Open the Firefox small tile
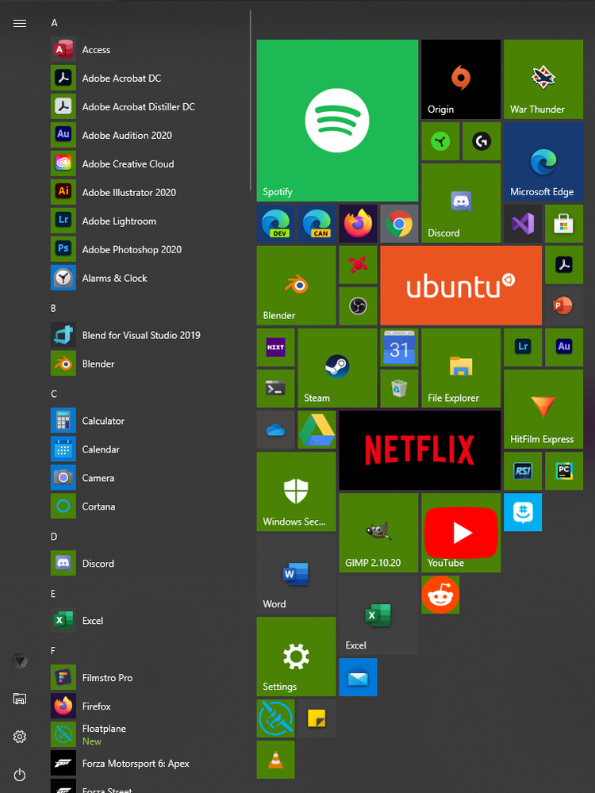 pyautogui.click(x=358, y=224)
